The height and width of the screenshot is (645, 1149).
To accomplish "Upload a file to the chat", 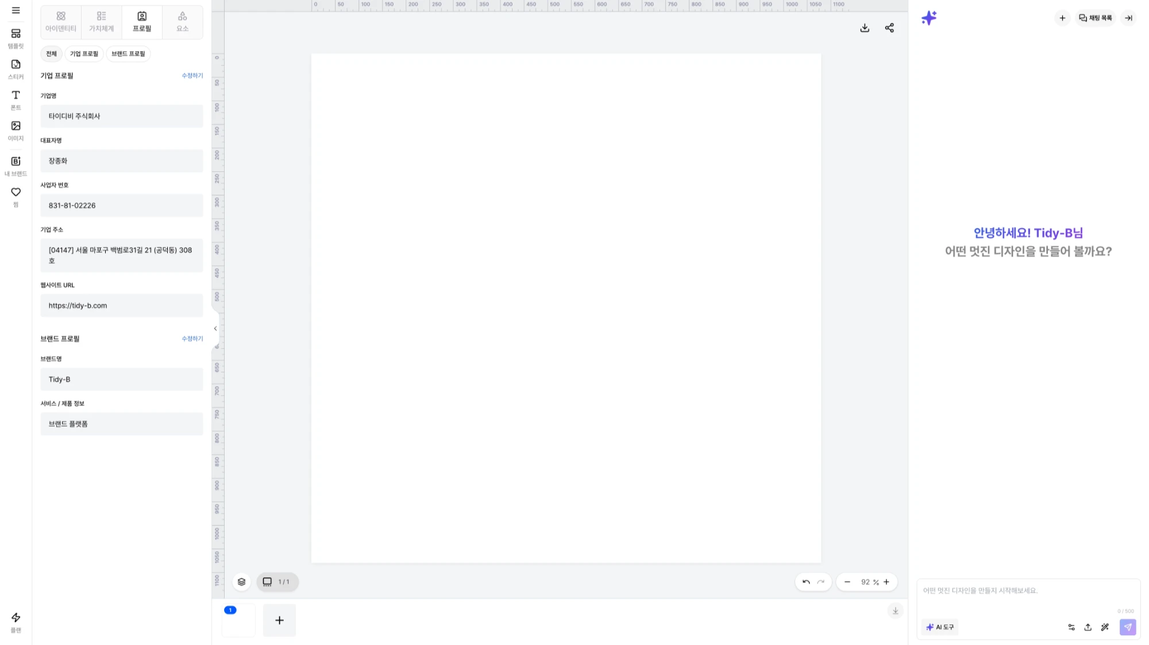I will tap(1088, 627).
